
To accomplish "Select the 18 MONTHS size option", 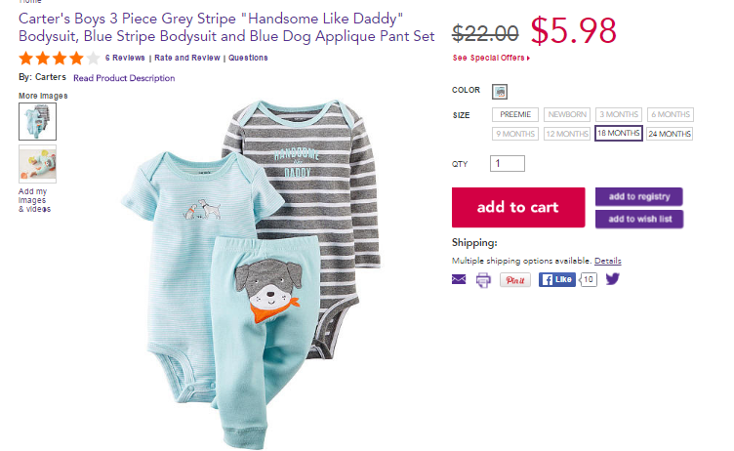I will (x=619, y=133).
